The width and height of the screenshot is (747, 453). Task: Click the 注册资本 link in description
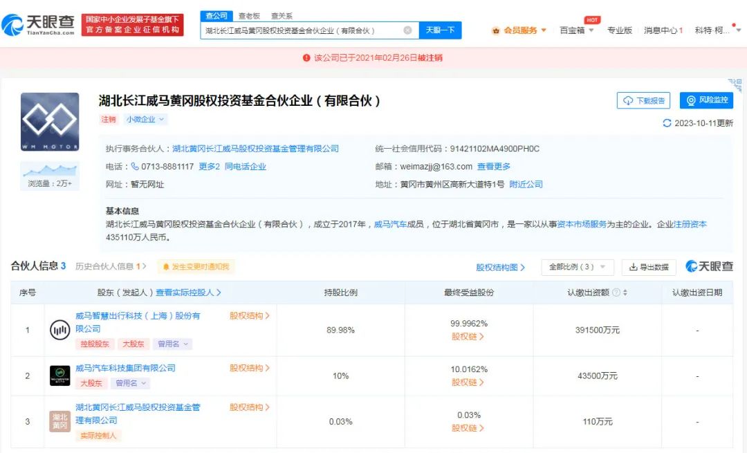click(690, 224)
